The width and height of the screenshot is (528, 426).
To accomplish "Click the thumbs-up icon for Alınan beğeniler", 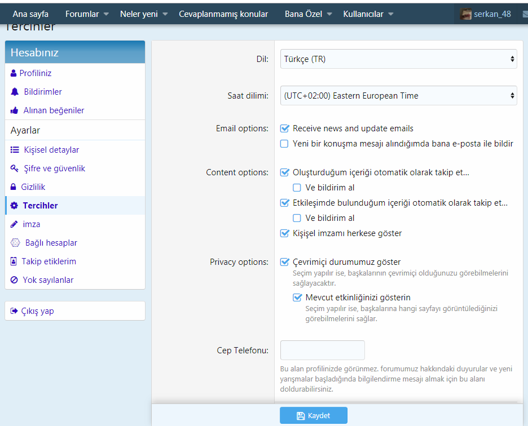I will pos(14,110).
